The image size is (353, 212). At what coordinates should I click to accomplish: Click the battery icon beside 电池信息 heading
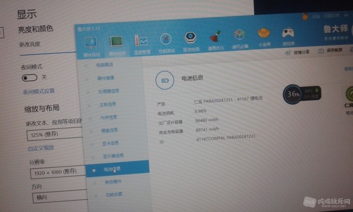click(x=165, y=80)
